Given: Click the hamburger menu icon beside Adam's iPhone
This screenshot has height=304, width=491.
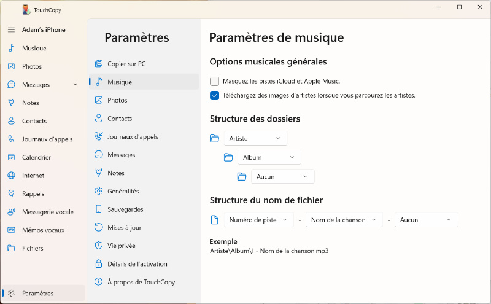Looking at the screenshot, I should (x=11, y=30).
